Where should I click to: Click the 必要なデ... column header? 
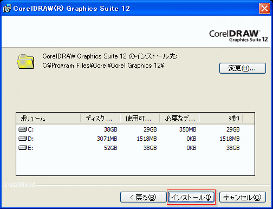[x=179, y=119]
